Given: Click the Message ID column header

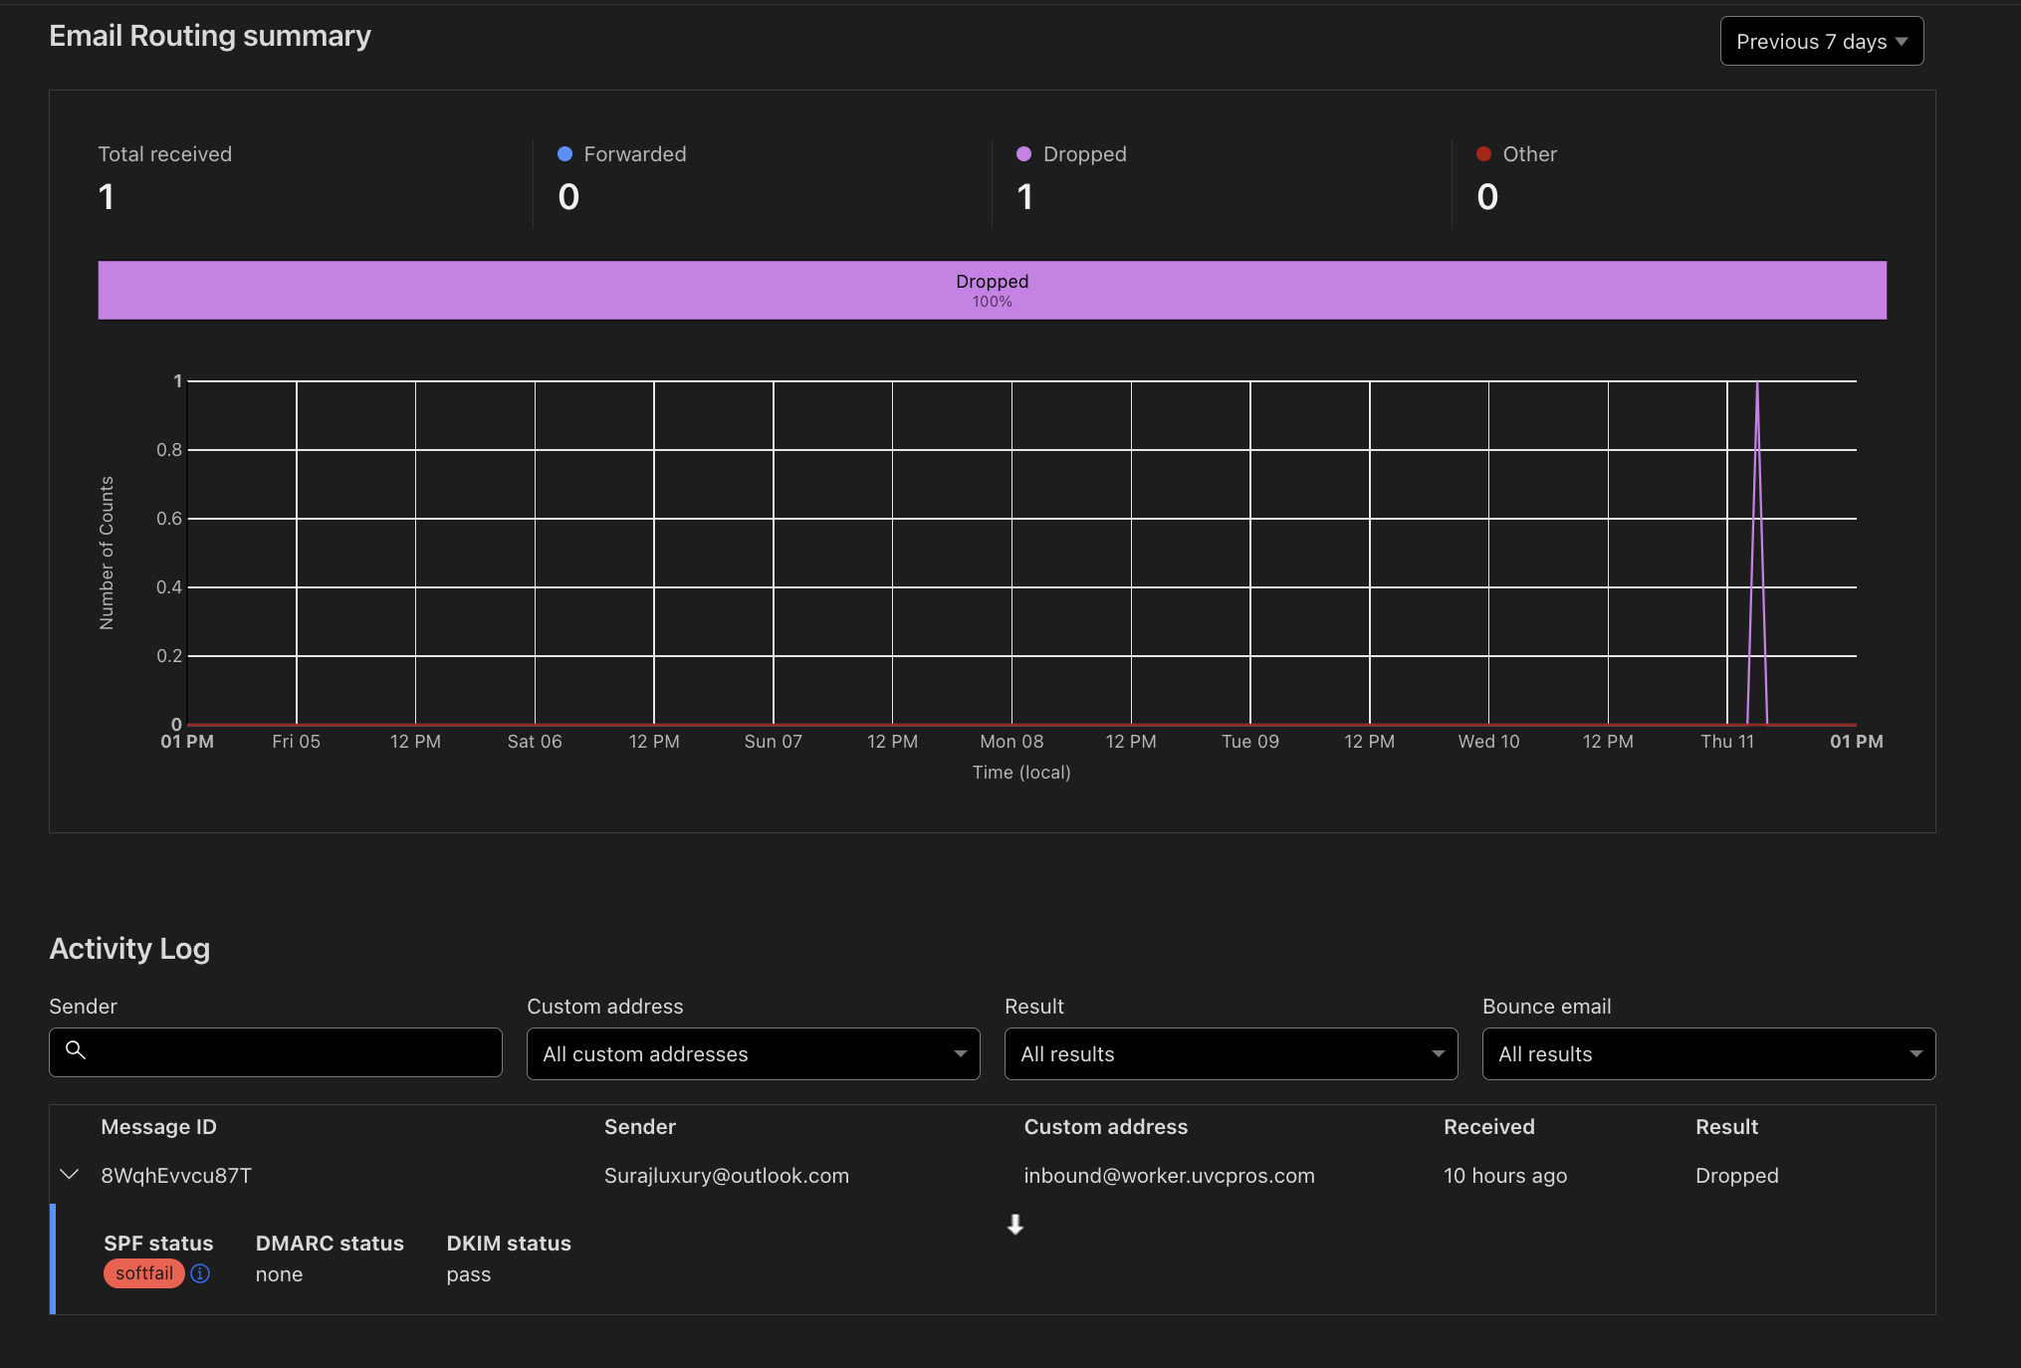Looking at the screenshot, I should pyautogui.click(x=158, y=1127).
